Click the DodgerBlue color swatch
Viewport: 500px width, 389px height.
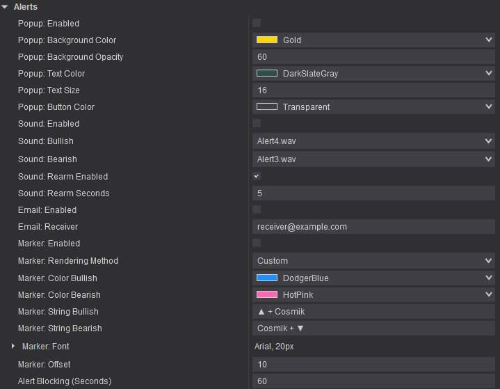[x=267, y=278]
